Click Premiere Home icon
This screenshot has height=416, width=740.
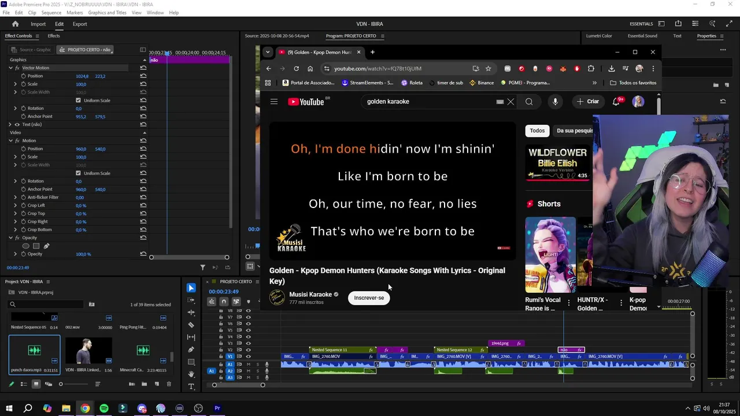tap(16, 24)
